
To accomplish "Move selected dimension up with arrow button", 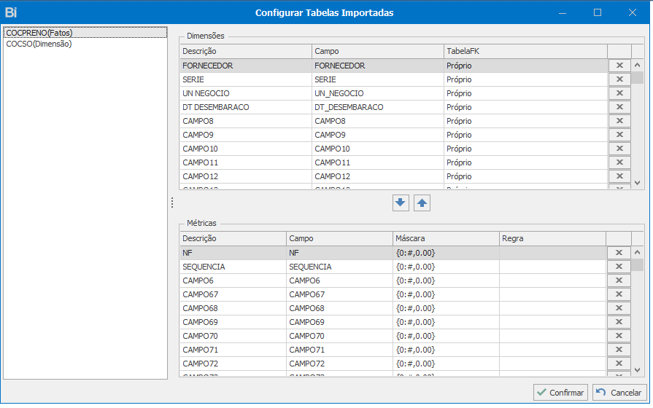I will tap(422, 203).
